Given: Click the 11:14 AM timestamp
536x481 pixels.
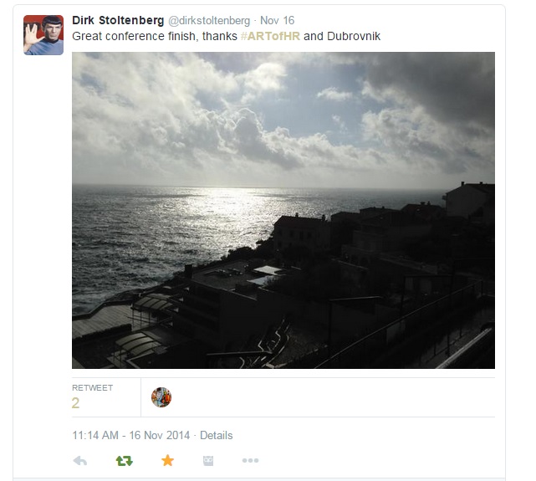Looking at the screenshot, I should click(95, 435).
